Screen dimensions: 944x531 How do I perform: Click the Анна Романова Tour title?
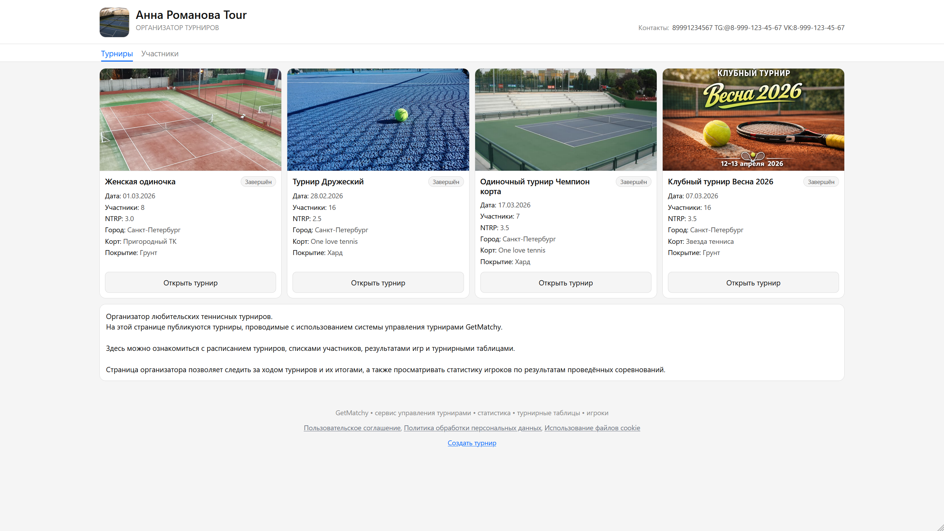(191, 15)
